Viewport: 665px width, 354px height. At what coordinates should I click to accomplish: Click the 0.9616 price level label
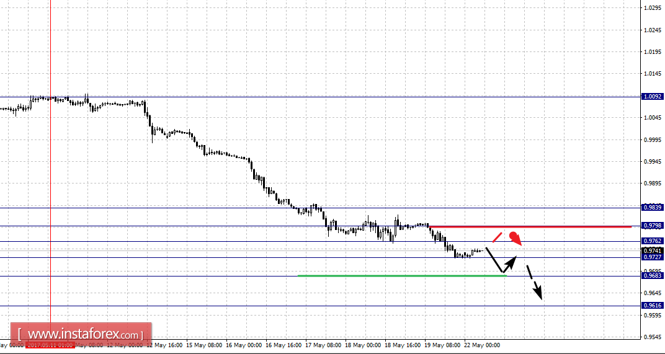[652, 305]
